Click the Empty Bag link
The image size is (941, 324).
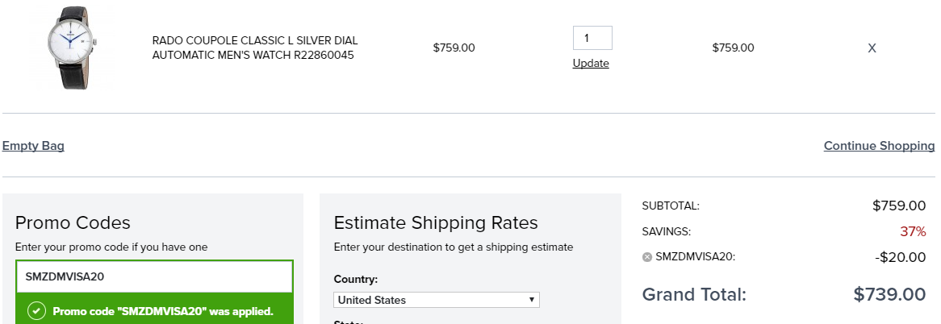33,146
